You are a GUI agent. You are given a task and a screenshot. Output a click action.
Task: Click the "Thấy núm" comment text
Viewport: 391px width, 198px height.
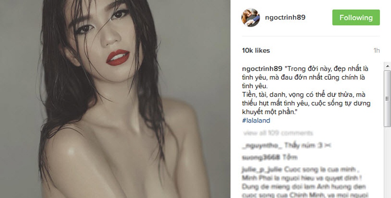click(x=307, y=146)
